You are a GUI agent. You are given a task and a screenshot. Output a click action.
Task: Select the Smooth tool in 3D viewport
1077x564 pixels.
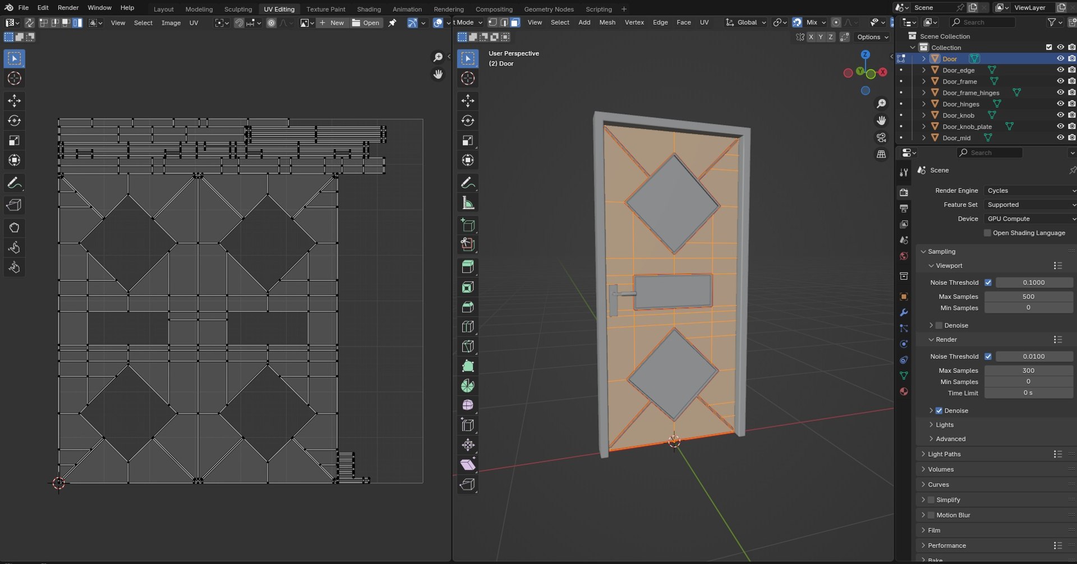tap(468, 405)
